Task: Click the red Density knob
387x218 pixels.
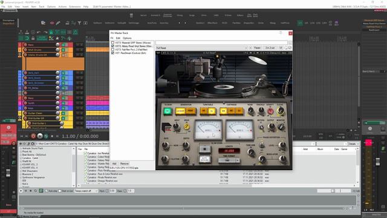Action: [x=270, y=111]
